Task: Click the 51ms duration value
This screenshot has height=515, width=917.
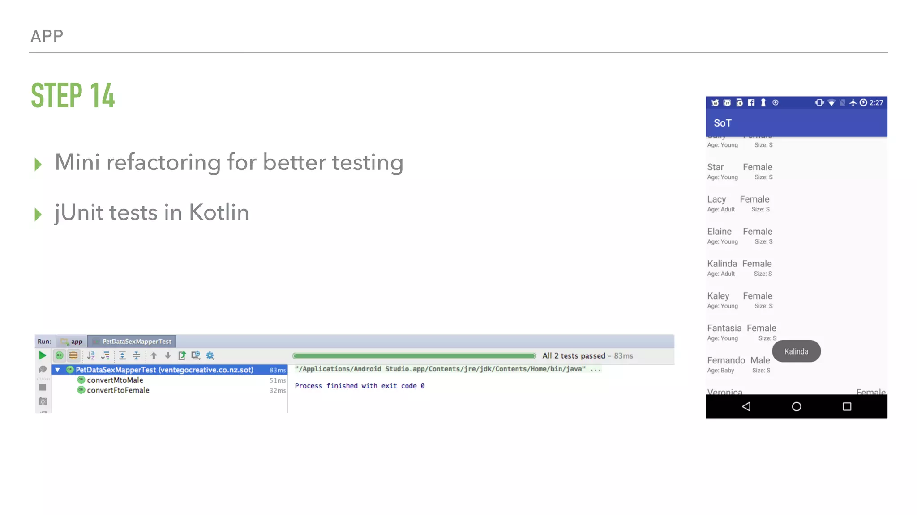Action: point(278,380)
